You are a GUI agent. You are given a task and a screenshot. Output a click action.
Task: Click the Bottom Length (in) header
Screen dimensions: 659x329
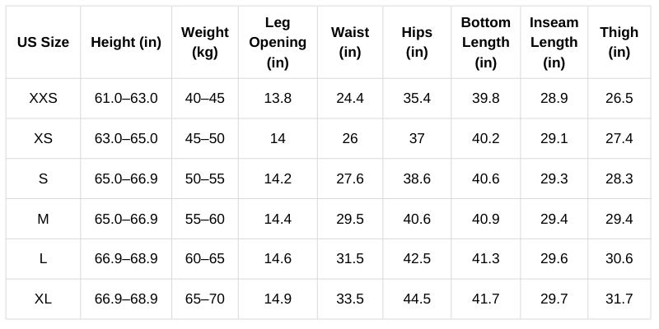(x=486, y=43)
